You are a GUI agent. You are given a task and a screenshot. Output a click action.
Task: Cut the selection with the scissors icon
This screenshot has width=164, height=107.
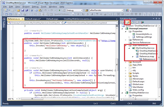(x=32, y=10)
